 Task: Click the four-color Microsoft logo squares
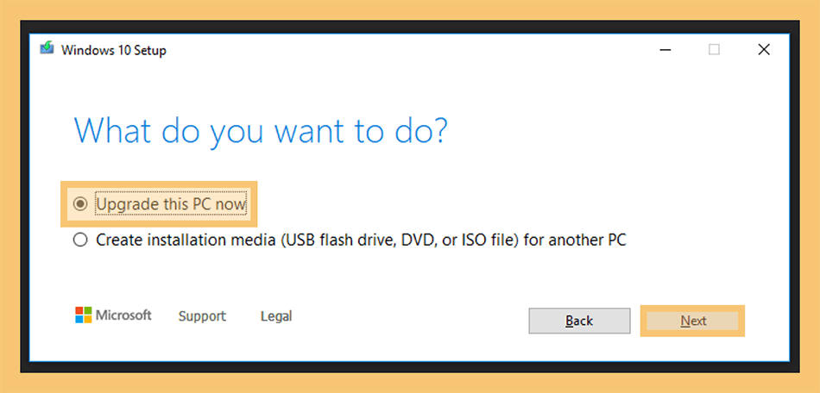pos(84,315)
